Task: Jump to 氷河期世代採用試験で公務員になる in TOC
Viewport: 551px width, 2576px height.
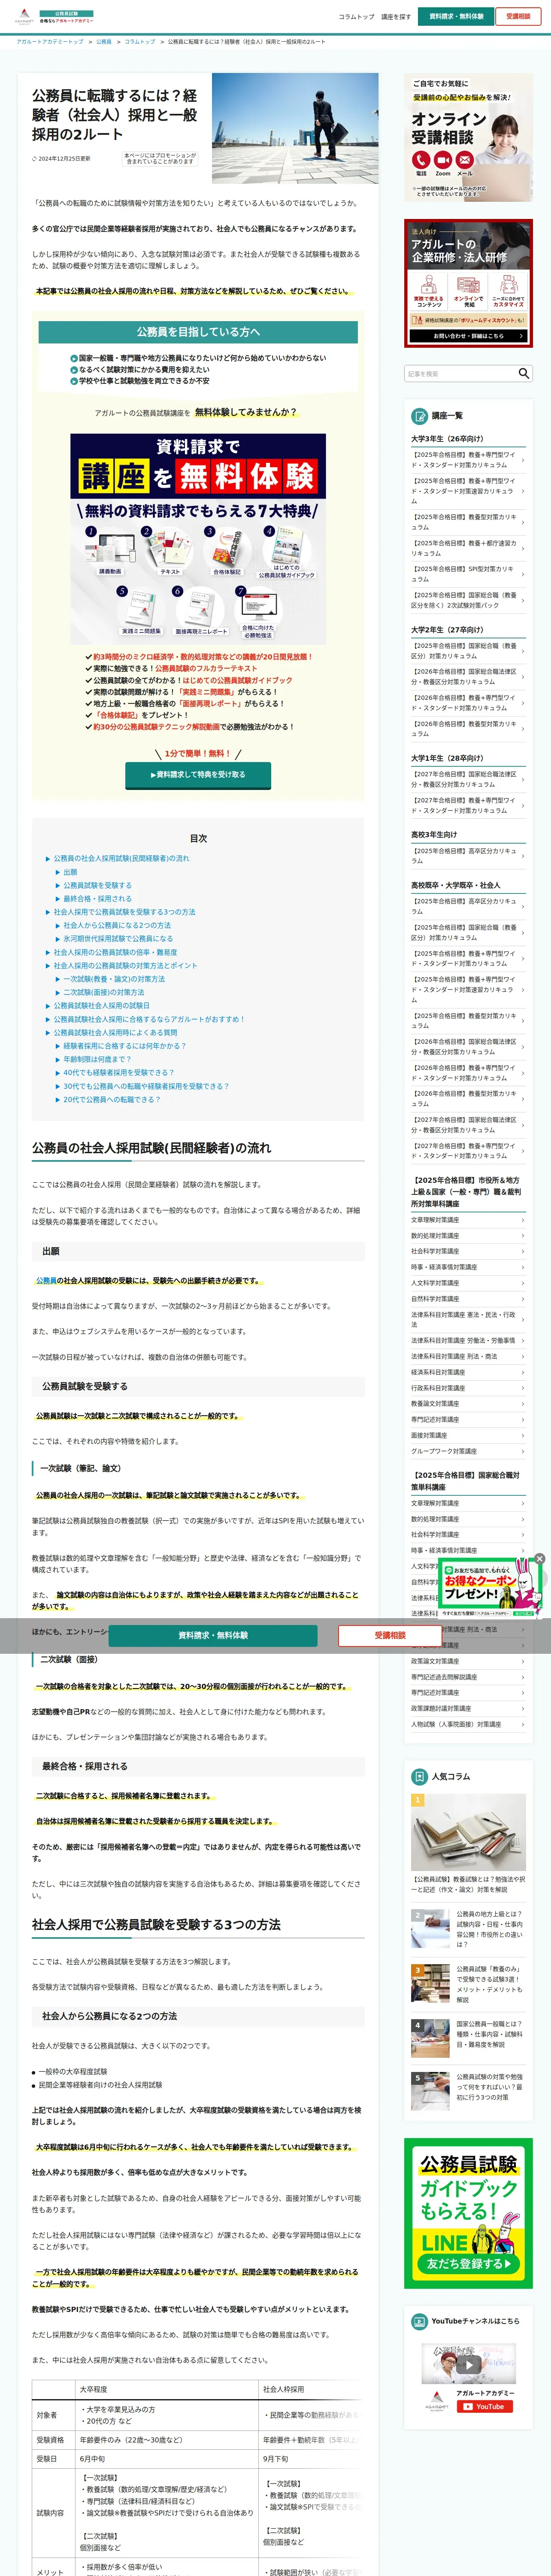Action: click(118, 939)
